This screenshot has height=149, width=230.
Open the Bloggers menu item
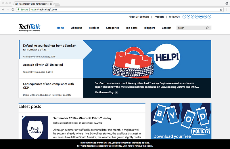(x=149, y=28)
